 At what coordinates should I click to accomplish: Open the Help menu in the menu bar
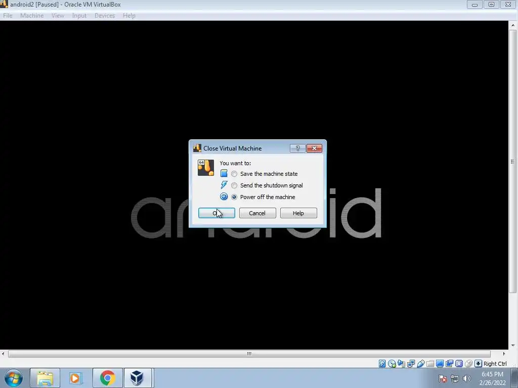coord(129,16)
